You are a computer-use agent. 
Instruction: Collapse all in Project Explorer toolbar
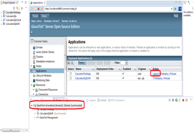click(14, 8)
